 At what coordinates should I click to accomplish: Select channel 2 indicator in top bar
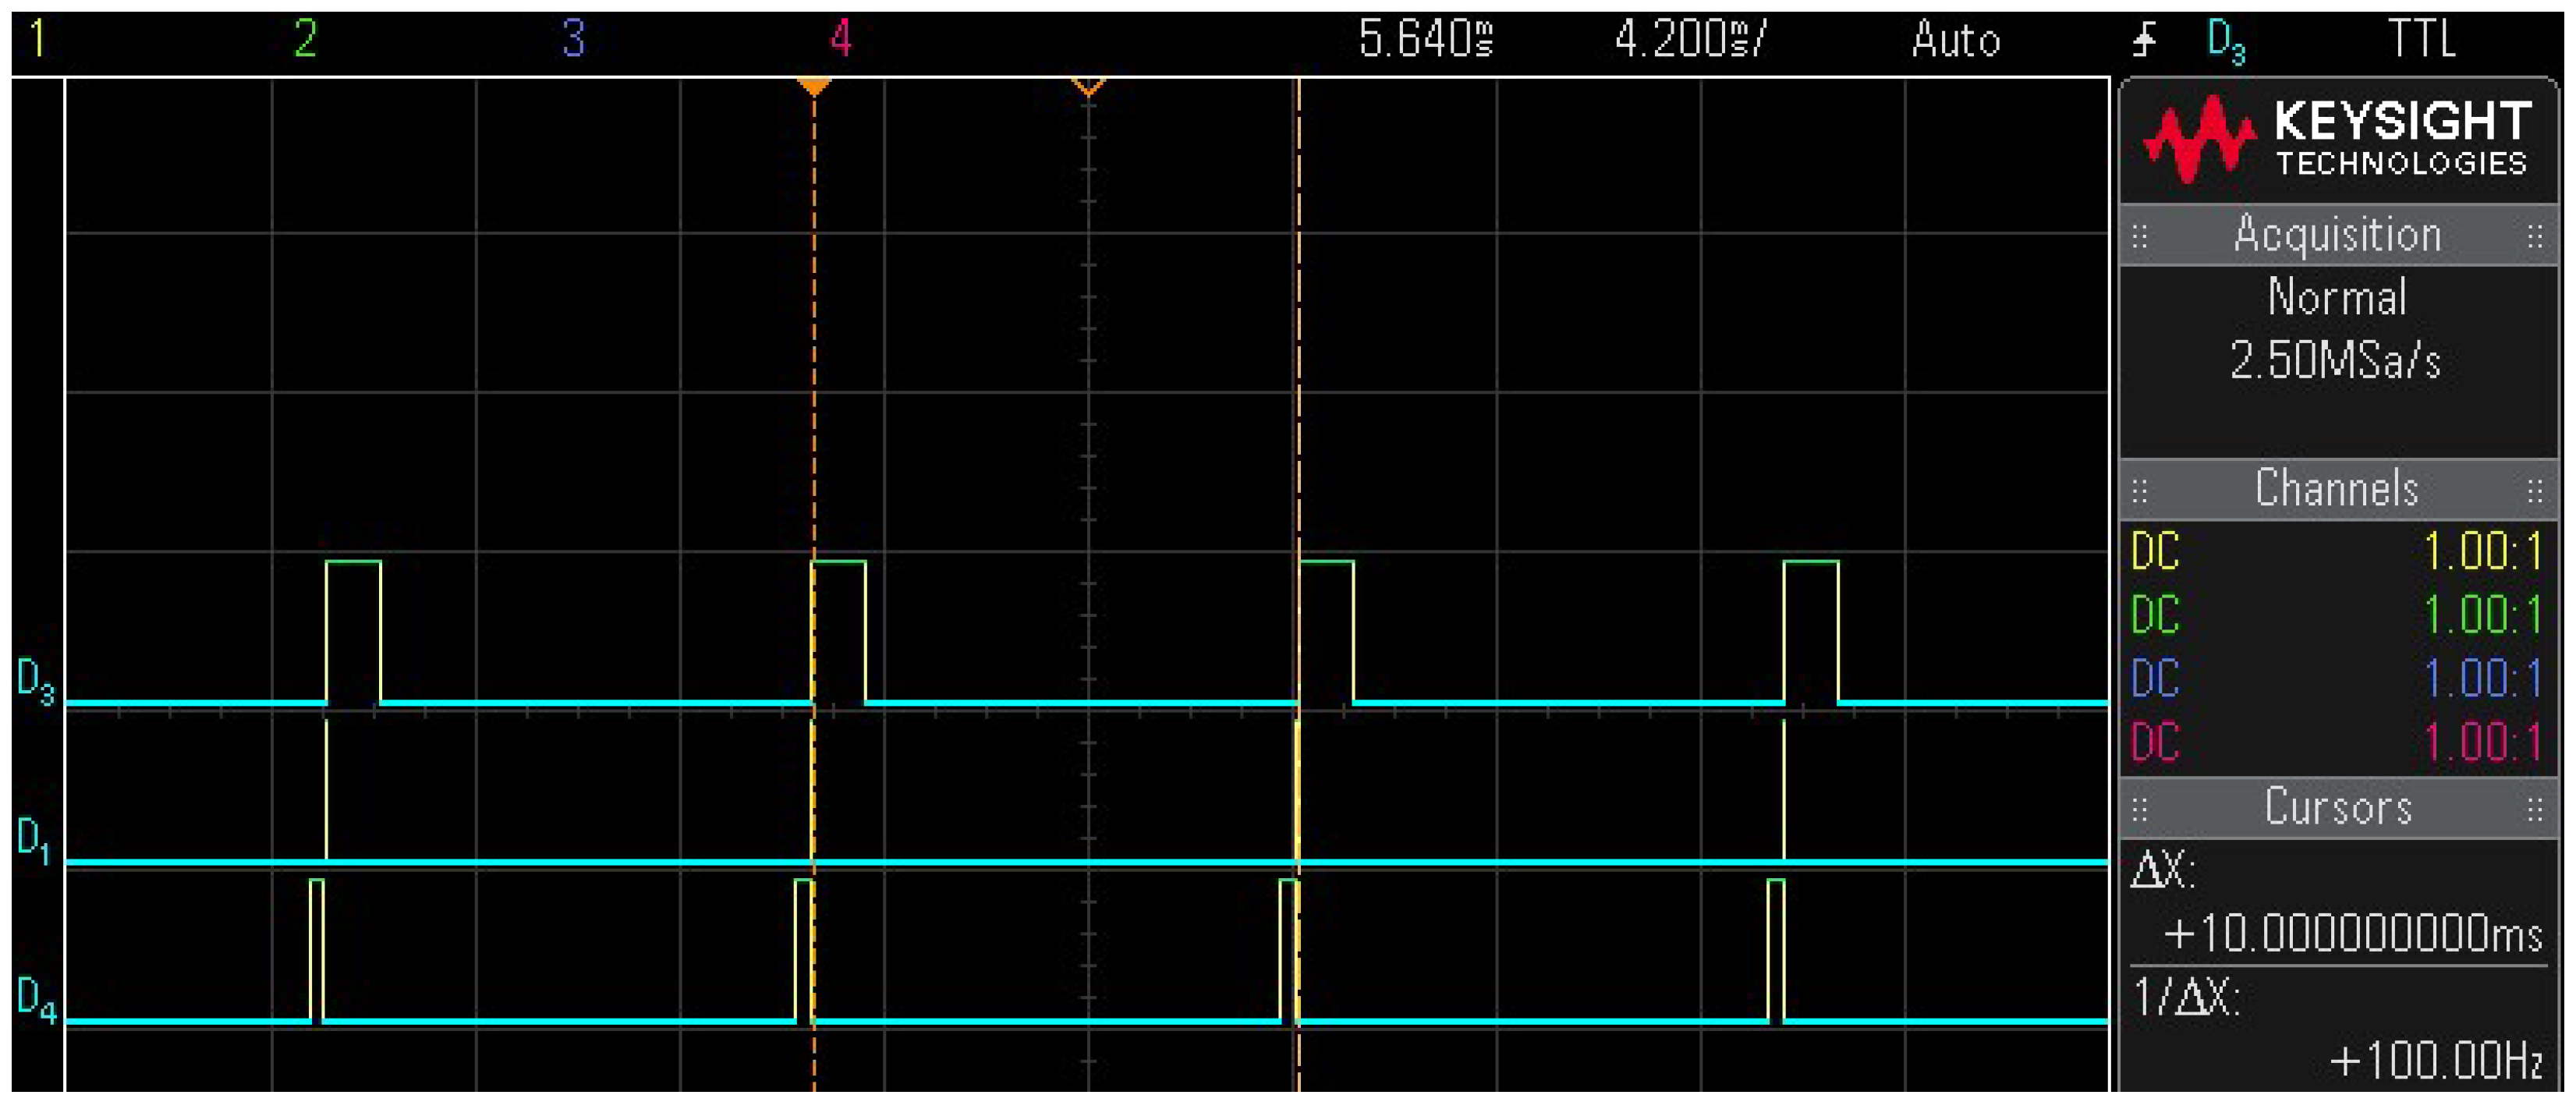coord(305,39)
